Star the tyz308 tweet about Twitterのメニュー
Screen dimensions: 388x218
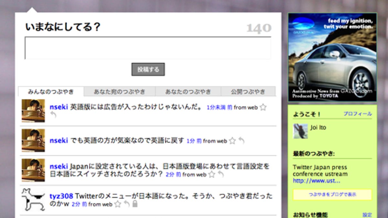[118, 204]
